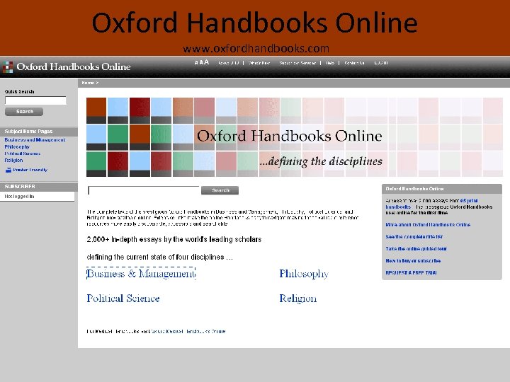This screenshot has height=382, width=510.
Task: Click Login in top navigation
Action: click(381, 63)
